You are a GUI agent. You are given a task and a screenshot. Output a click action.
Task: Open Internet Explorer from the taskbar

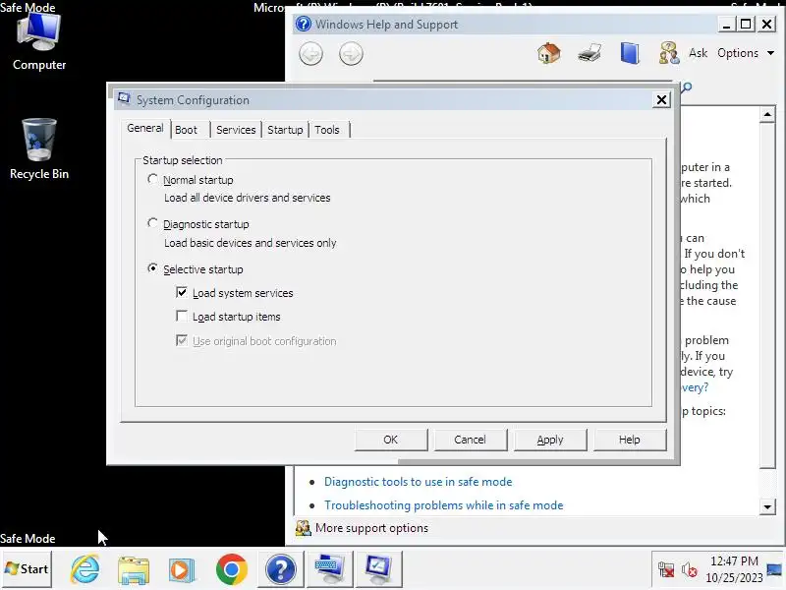[x=84, y=569]
